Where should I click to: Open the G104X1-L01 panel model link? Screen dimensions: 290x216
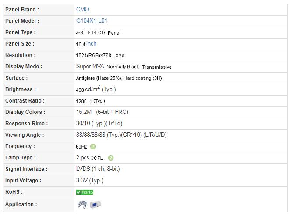92,21
